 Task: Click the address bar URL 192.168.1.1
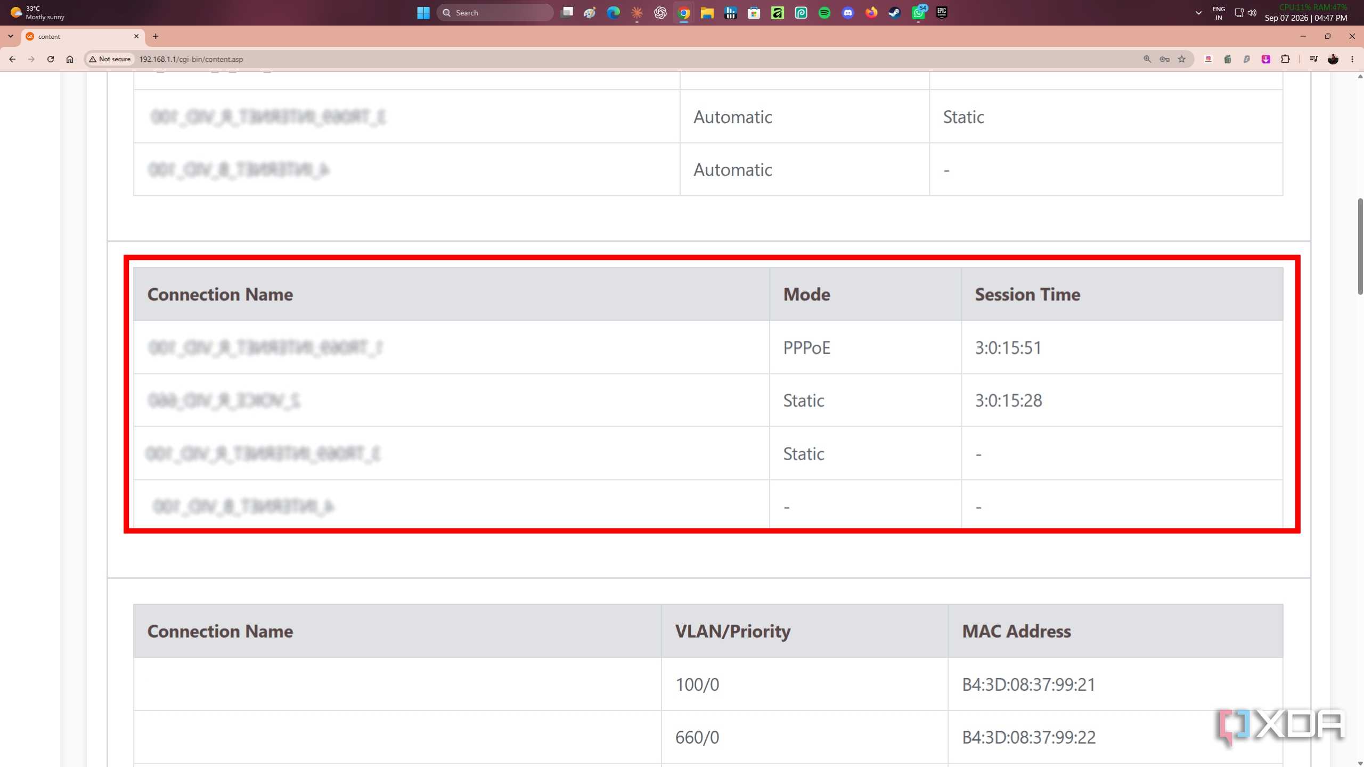tap(191, 59)
